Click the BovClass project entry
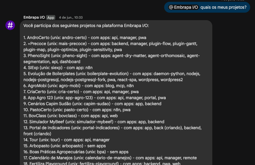Viewport: 255px width, 165px height. pos(71,116)
